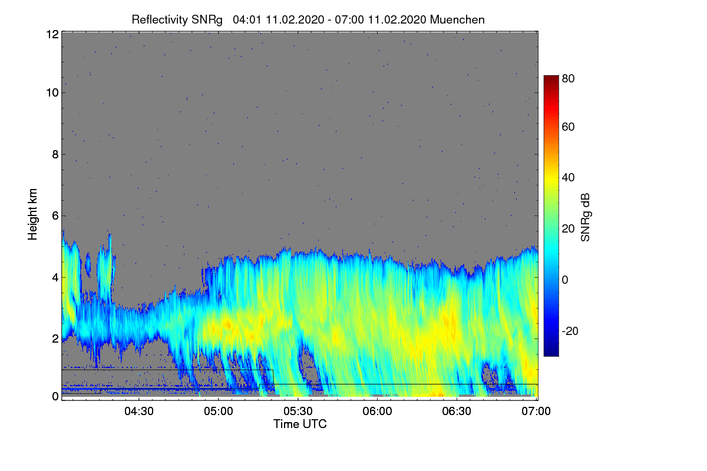
Task: Click the '-20' colorbar tick value
Action: 570,331
